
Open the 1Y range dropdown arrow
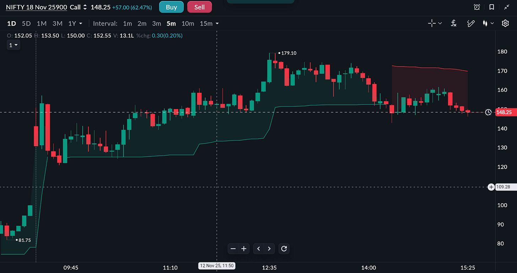click(81, 23)
